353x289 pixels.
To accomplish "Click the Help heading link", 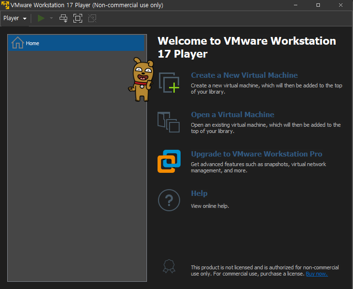I will [199, 193].
